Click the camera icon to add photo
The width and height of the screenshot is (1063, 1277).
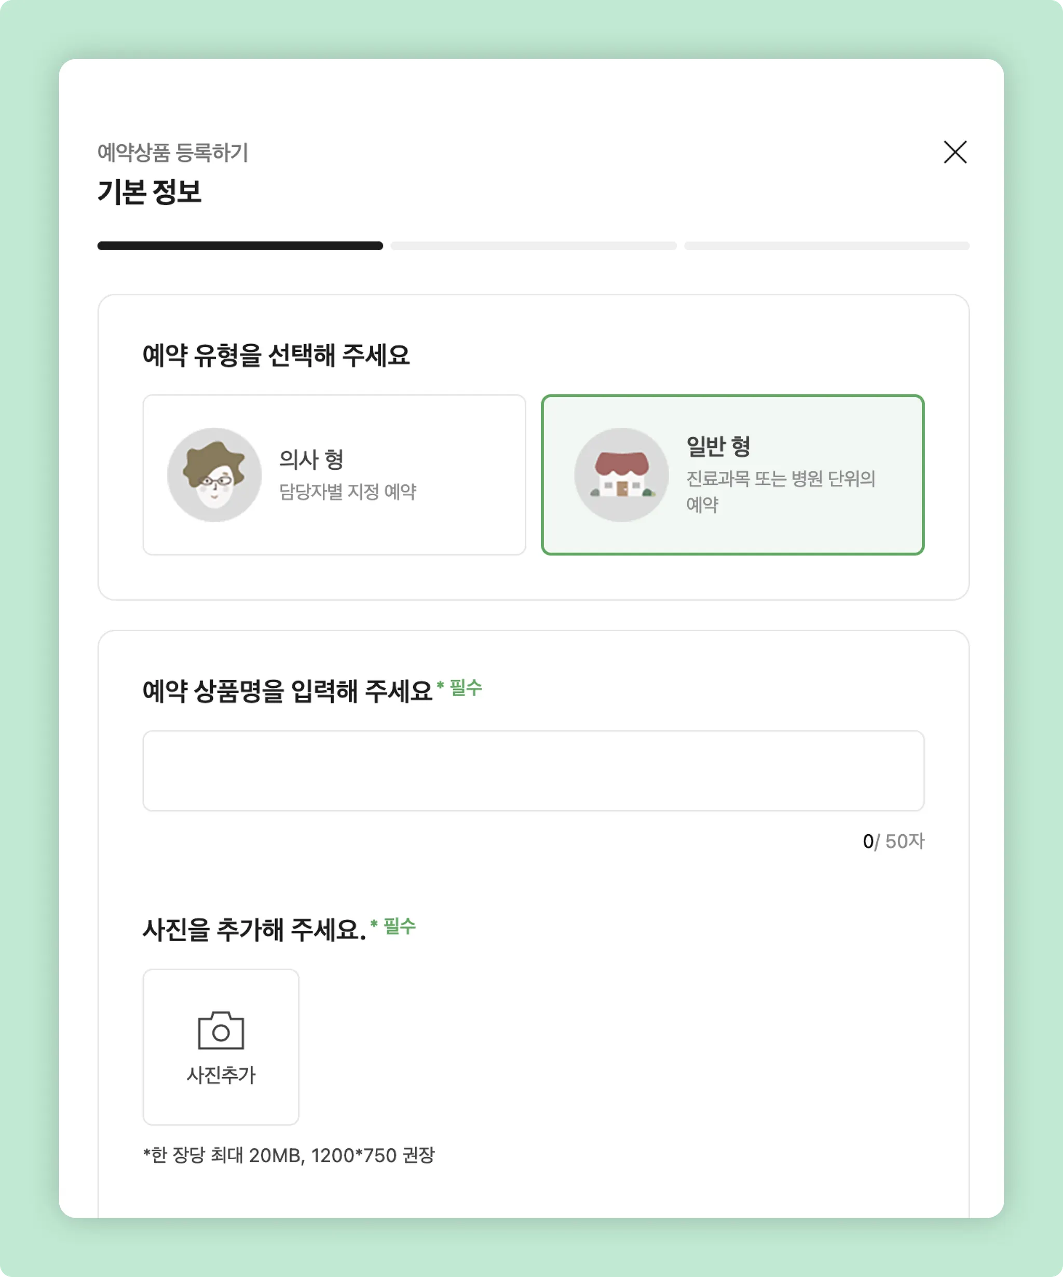click(x=221, y=1030)
